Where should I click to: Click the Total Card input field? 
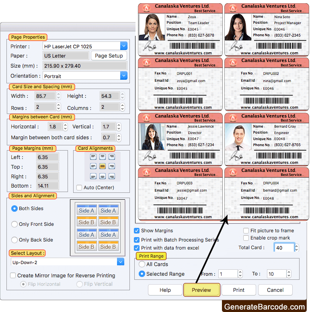click(284, 248)
